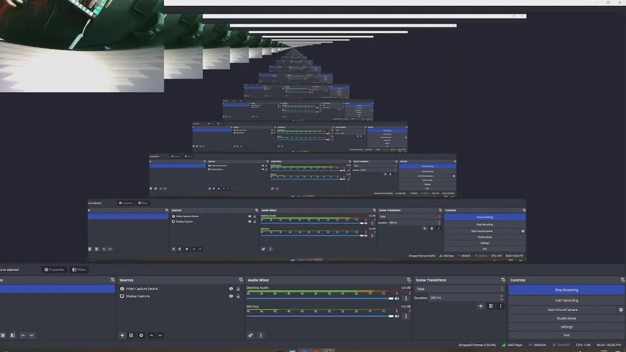Start Recording from Controls

click(x=566, y=300)
